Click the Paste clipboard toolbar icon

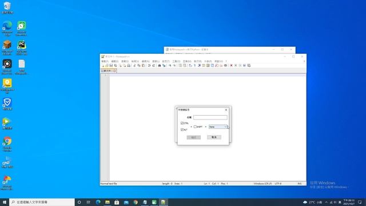coord(144,66)
